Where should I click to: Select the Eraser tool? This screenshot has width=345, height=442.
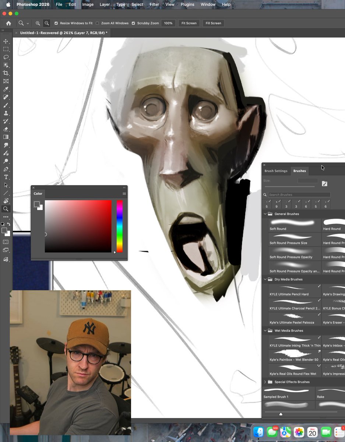pyautogui.click(x=6, y=129)
